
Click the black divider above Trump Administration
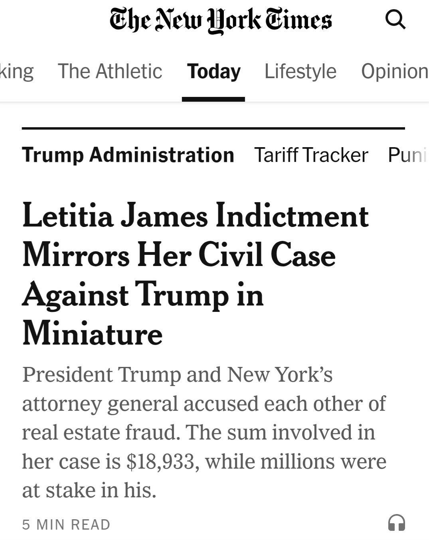(213, 128)
